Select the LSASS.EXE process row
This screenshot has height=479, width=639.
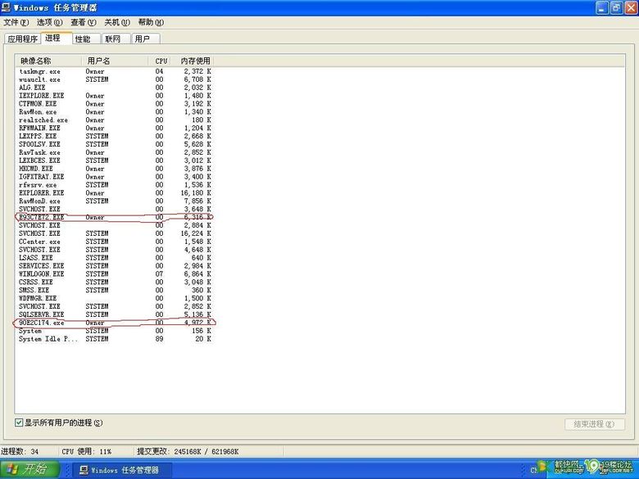point(115,258)
